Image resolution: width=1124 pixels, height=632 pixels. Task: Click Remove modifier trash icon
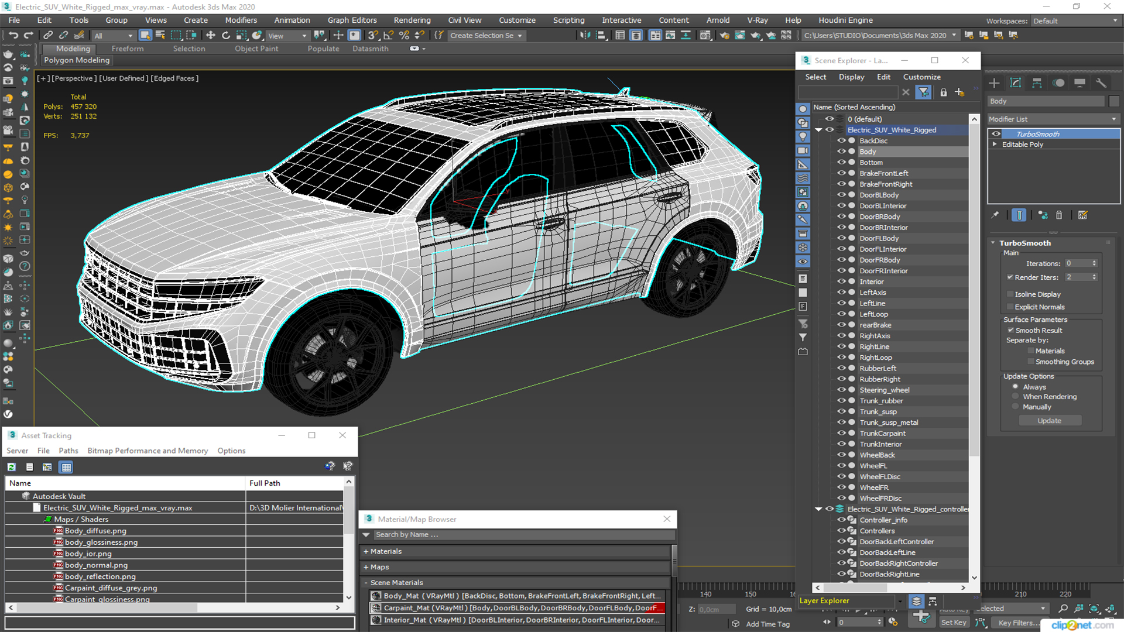1059,215
